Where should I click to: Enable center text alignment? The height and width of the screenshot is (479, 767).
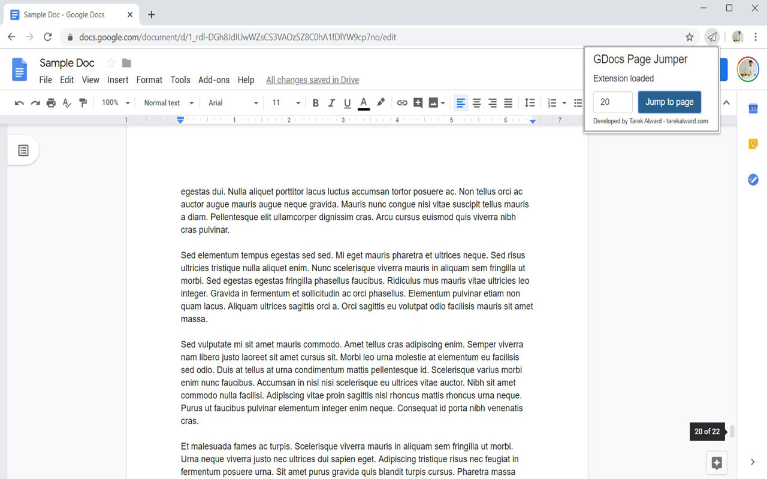click(476, 102)
